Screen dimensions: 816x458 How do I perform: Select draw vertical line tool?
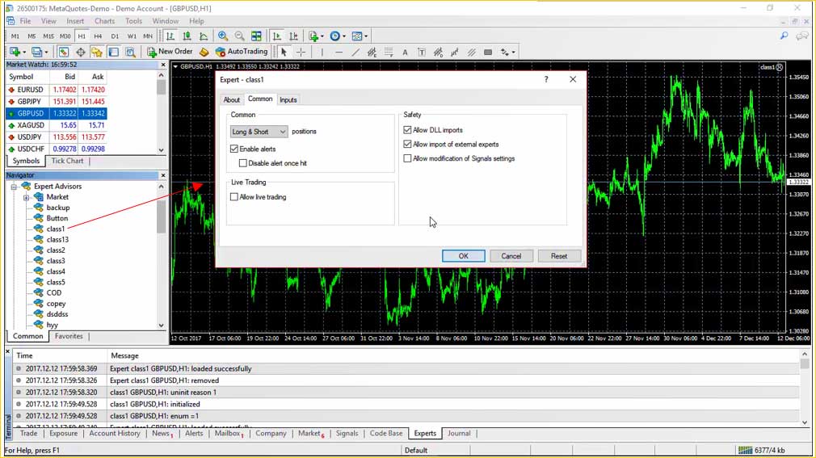click(322, 52)
